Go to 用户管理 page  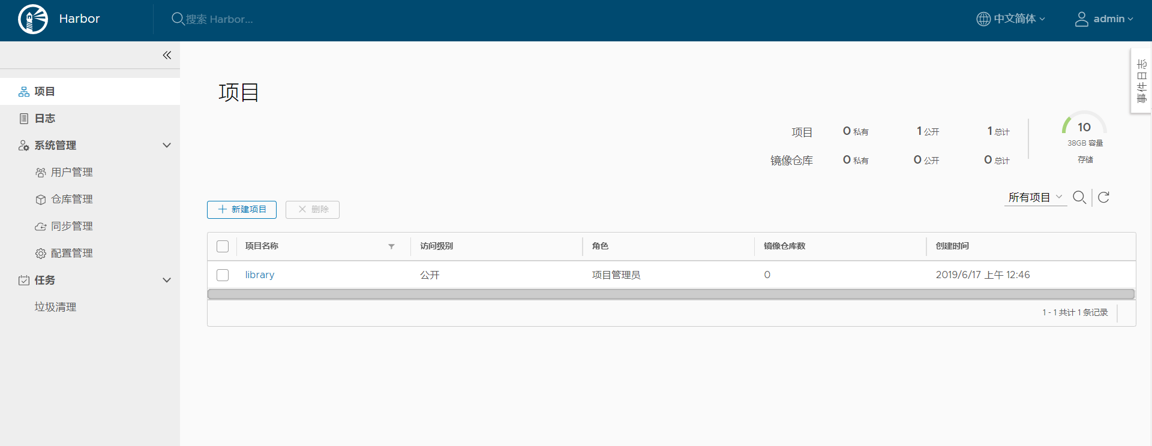71,173
